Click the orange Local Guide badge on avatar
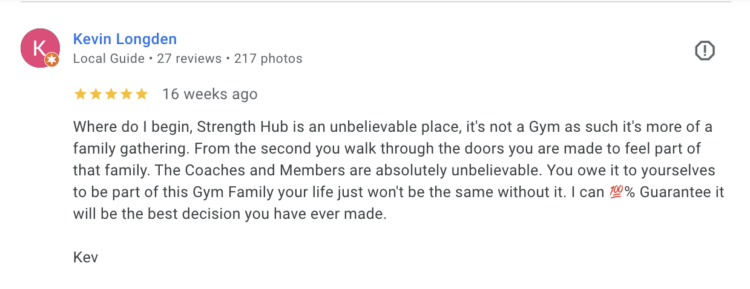This screenshot has width=750, height=289. pos(52,59)
